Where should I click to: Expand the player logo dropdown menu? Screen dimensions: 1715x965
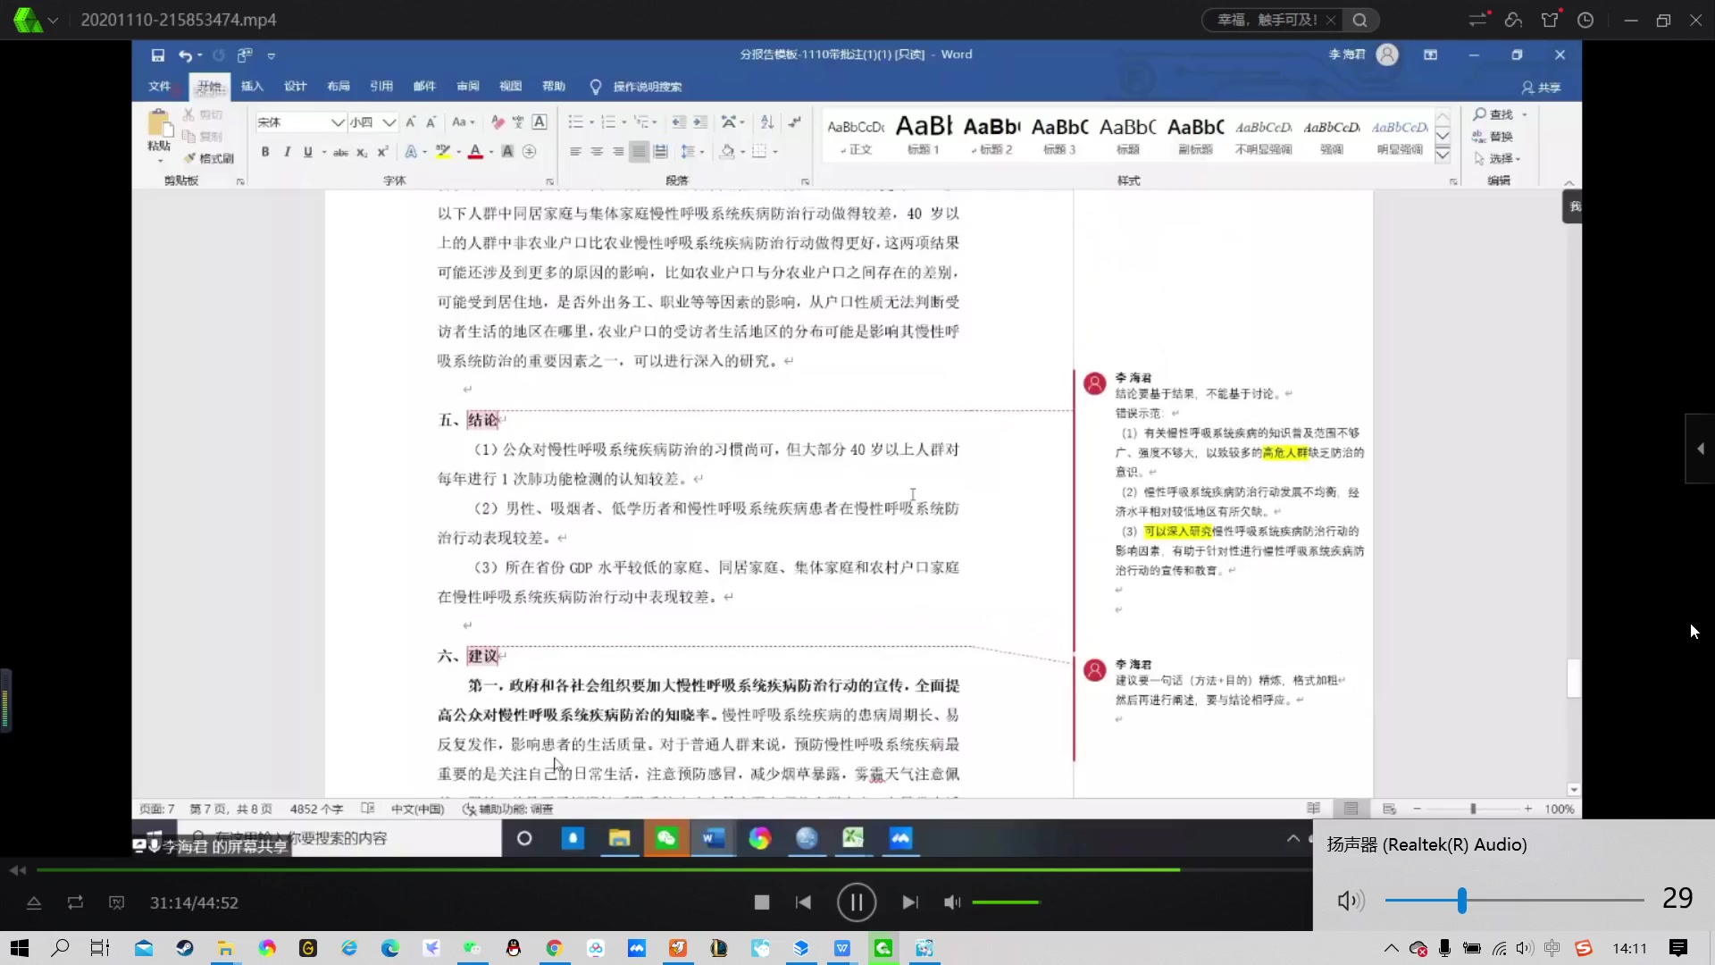(53, 21)
